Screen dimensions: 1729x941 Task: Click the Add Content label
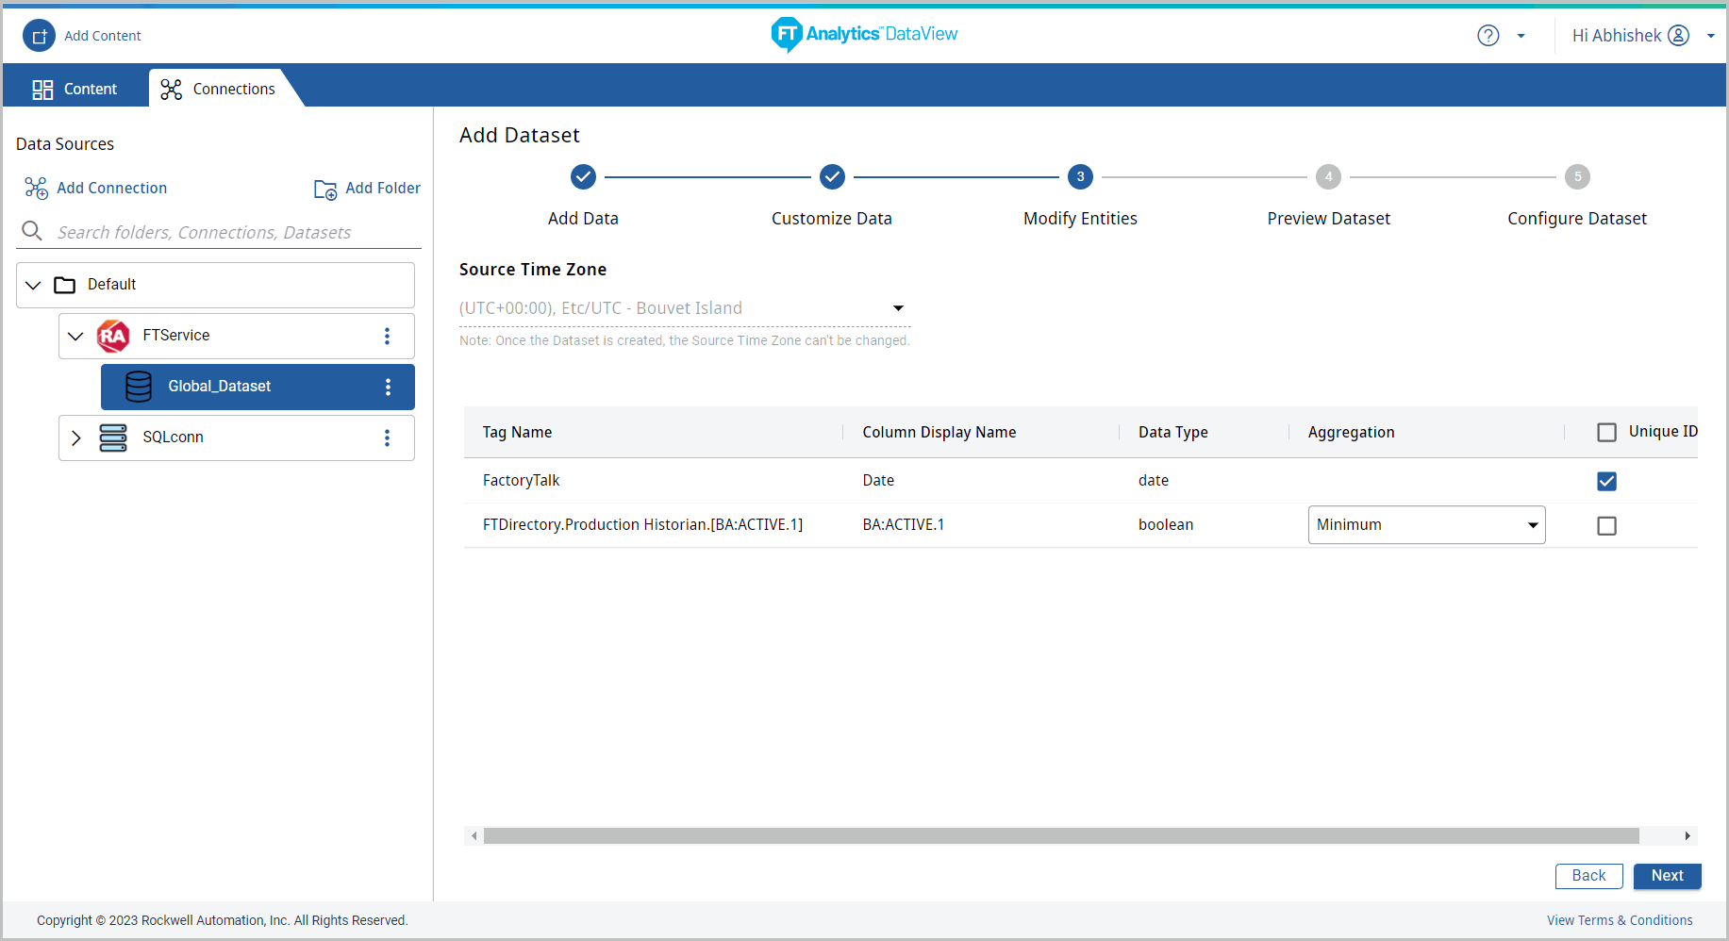103,36
